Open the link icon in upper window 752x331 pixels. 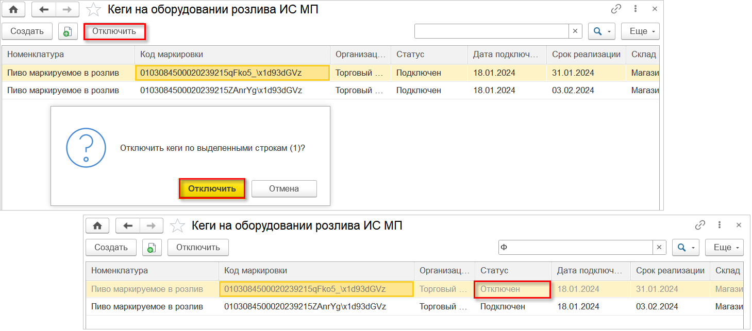point(616,9)
